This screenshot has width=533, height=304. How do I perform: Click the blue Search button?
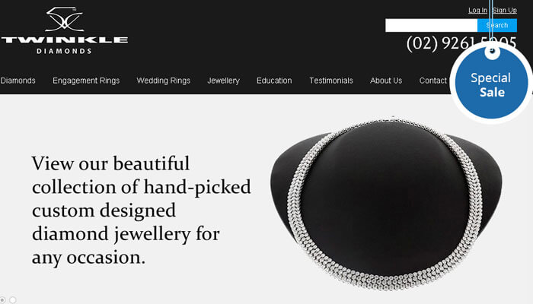pos(497,25)
